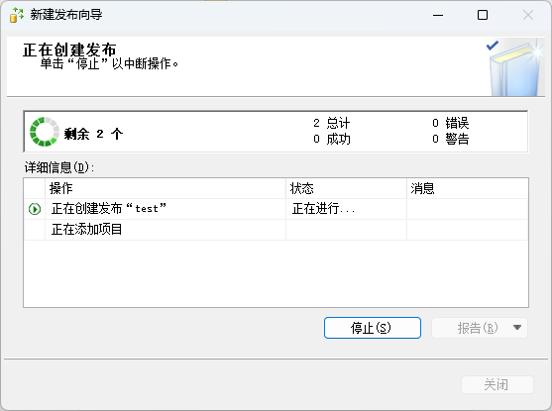Screen dimensions: 552x411
Task: Click the 0 警告 counter
Action: point(451,139)
